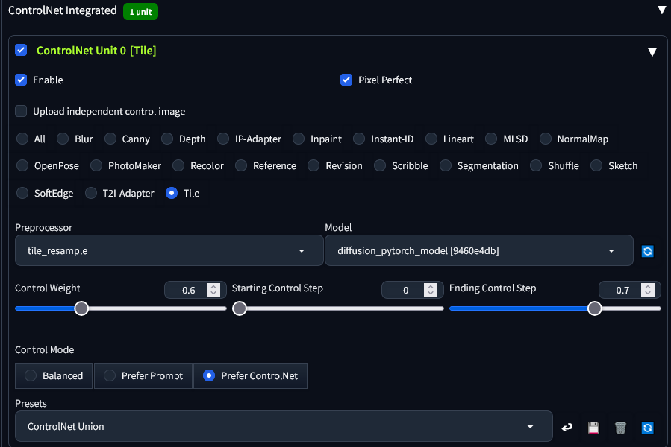Decrease Starting Control Step with down arrow

(431, 293)
